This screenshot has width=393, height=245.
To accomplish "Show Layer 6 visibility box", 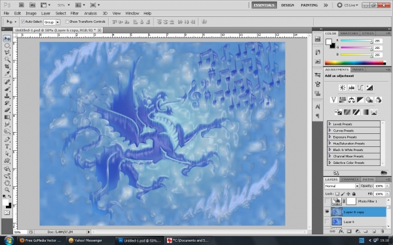I will tap(327, 221).
